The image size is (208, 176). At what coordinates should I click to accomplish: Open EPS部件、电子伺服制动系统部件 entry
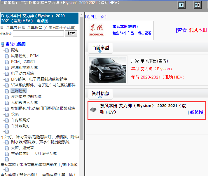click(x=39, y=79)
